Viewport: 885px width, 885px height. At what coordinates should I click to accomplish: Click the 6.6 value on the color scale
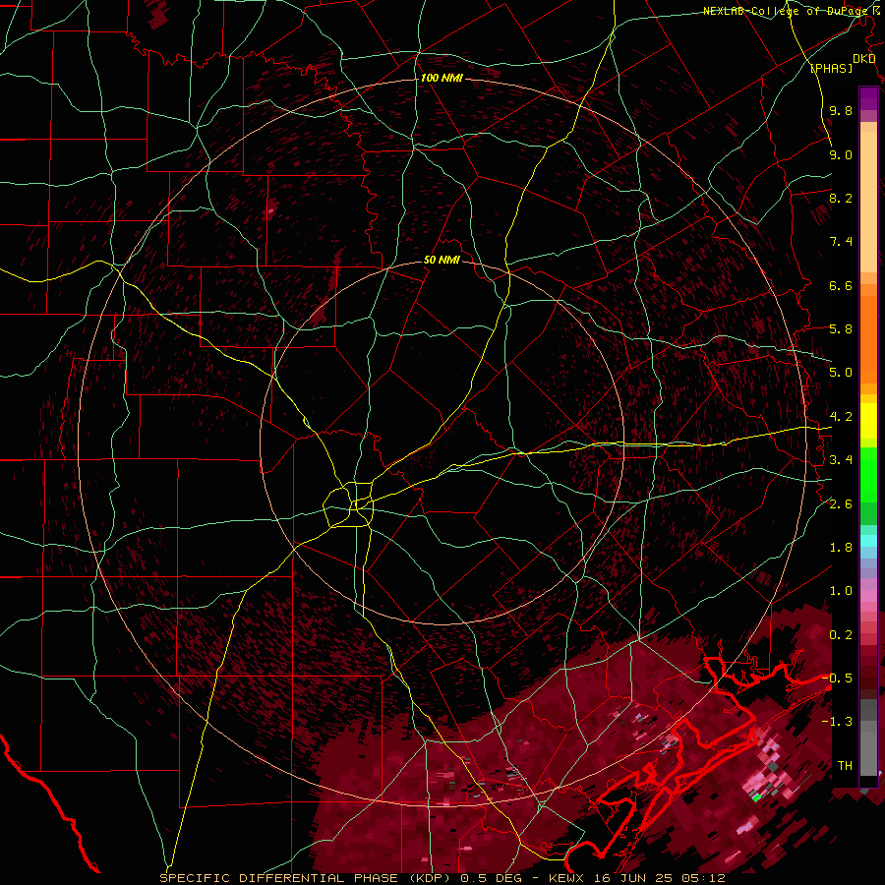click(x=841, y=285)
